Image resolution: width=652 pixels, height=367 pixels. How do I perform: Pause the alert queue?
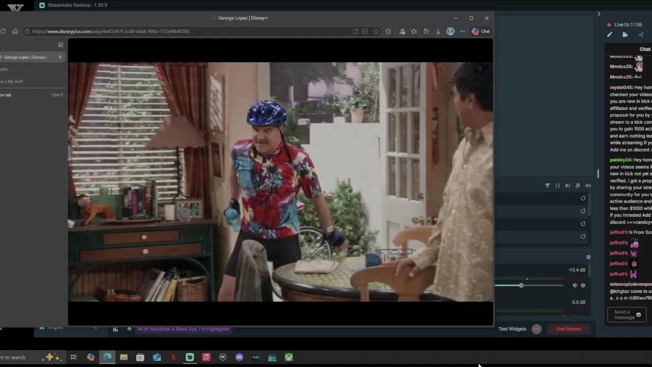(557, 186)
